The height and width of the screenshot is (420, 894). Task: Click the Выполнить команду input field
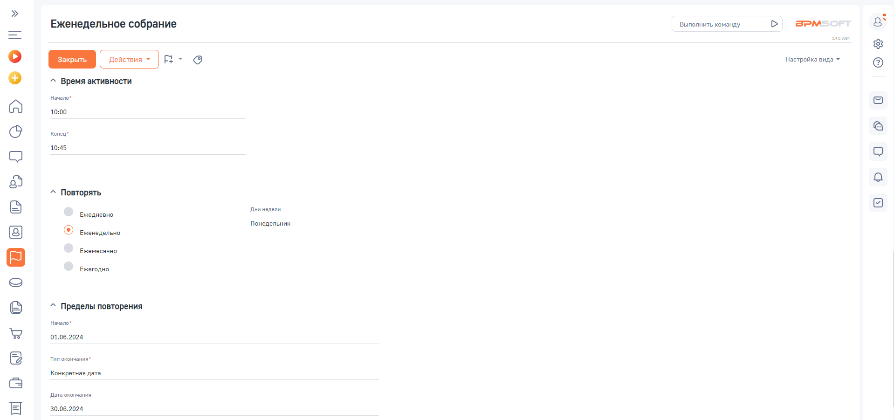tap(718, 24)
